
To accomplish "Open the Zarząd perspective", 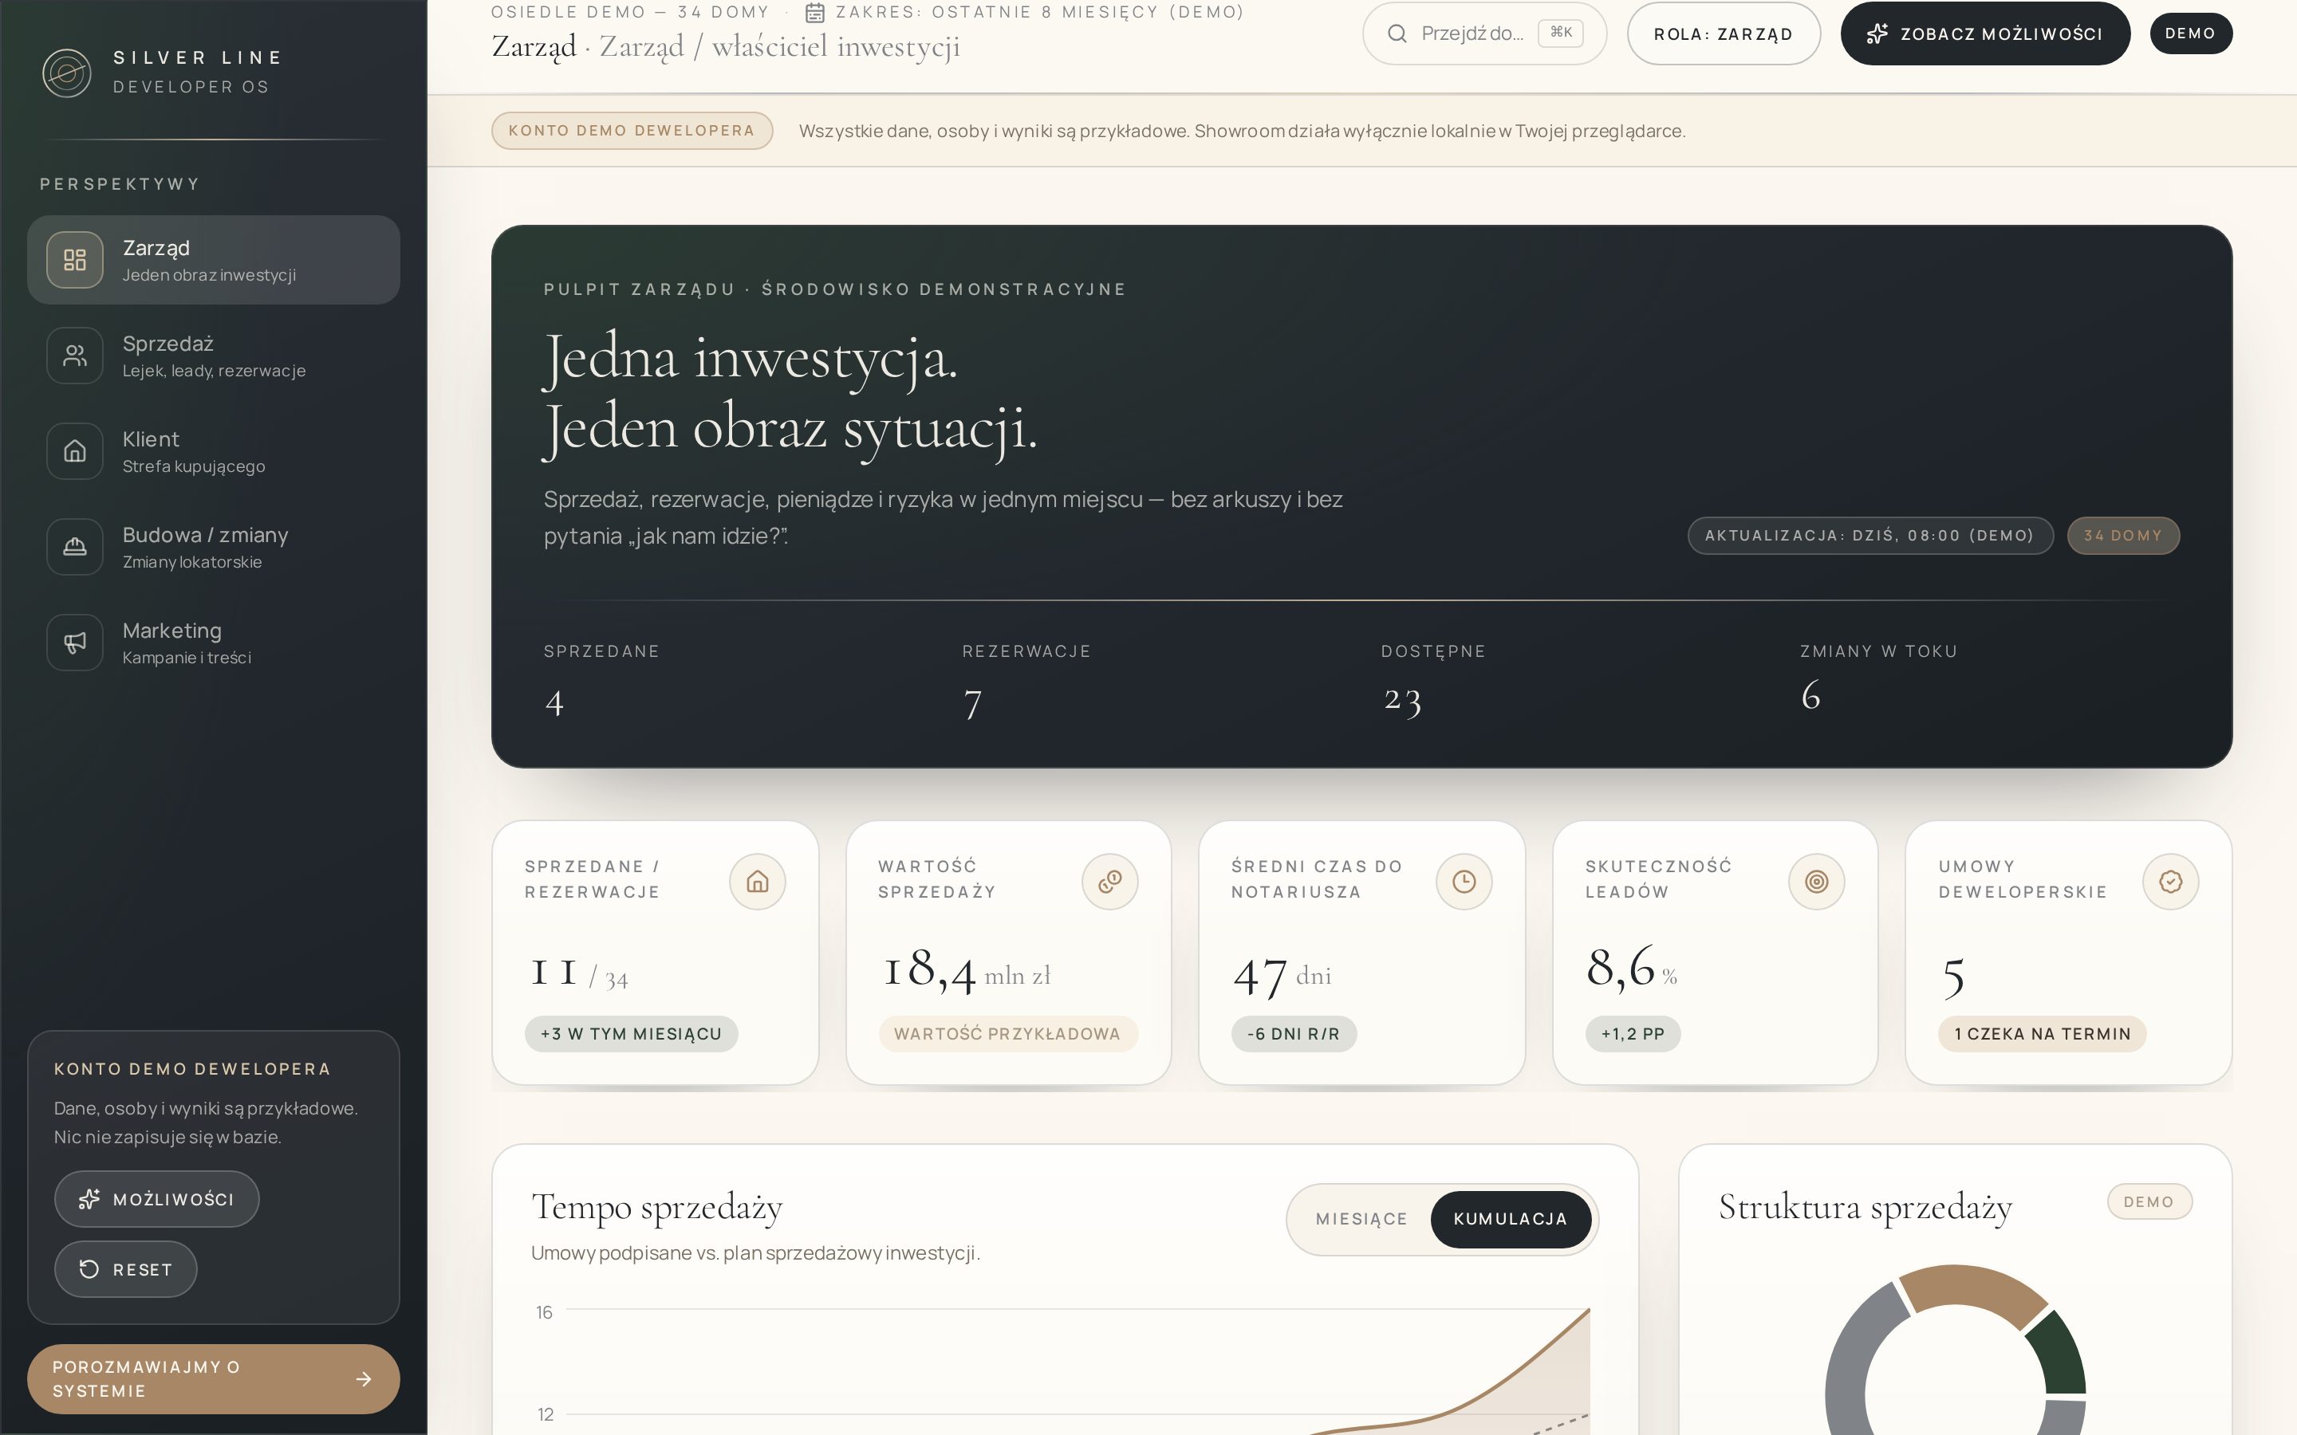I will point(214,260).
